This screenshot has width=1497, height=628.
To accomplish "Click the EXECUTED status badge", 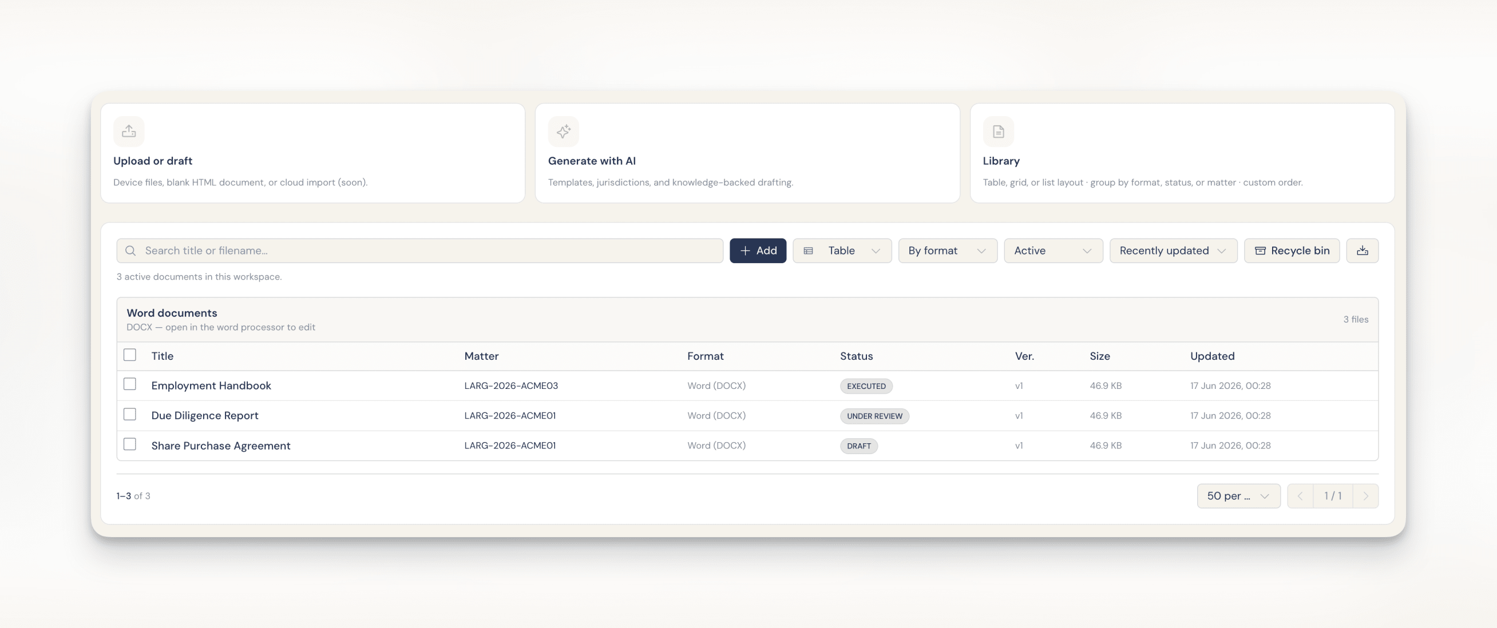I will (866, 386).
